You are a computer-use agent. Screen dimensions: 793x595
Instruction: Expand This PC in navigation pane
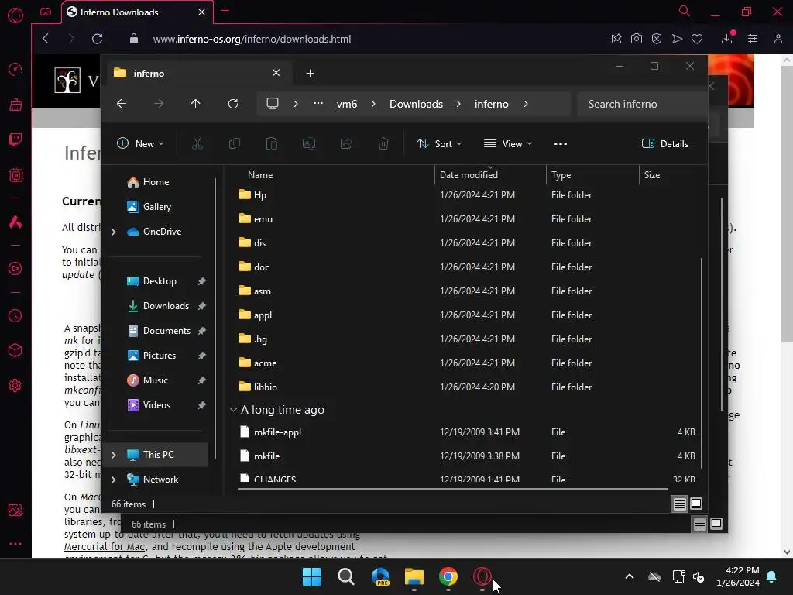pos(113,455)
